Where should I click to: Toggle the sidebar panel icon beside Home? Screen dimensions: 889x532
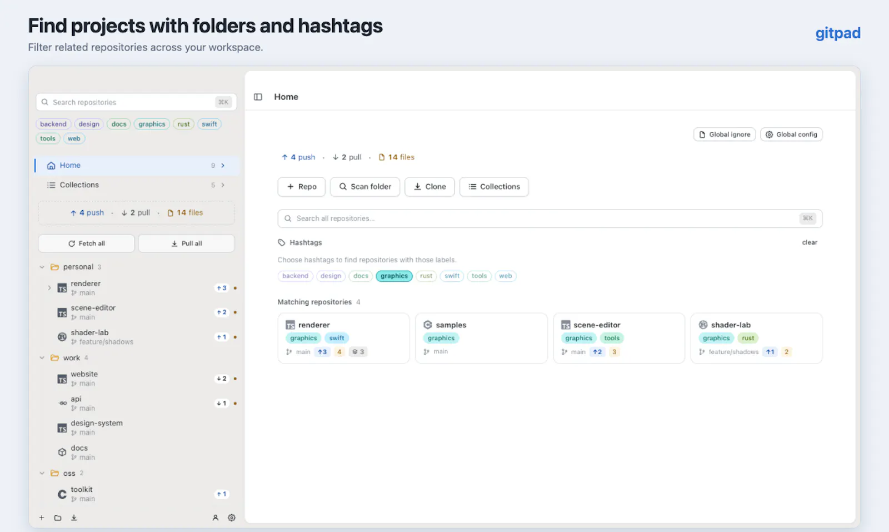258,97
